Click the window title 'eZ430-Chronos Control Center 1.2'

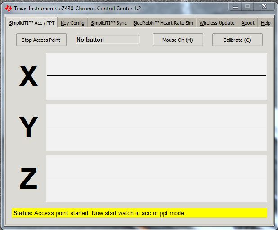click(100, 9)
